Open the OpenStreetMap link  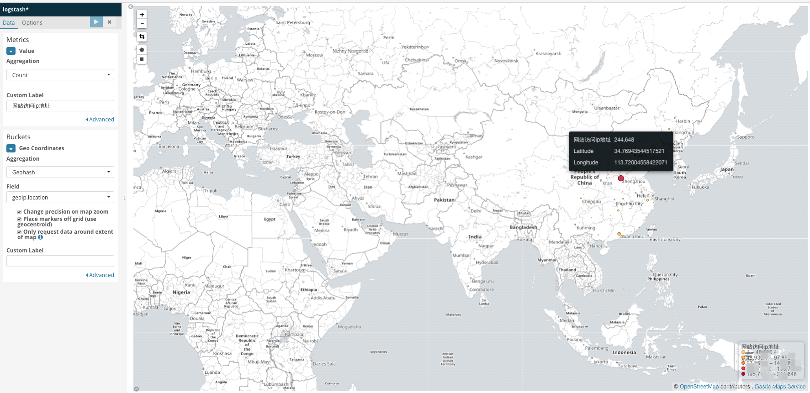(x=699, y=387)
